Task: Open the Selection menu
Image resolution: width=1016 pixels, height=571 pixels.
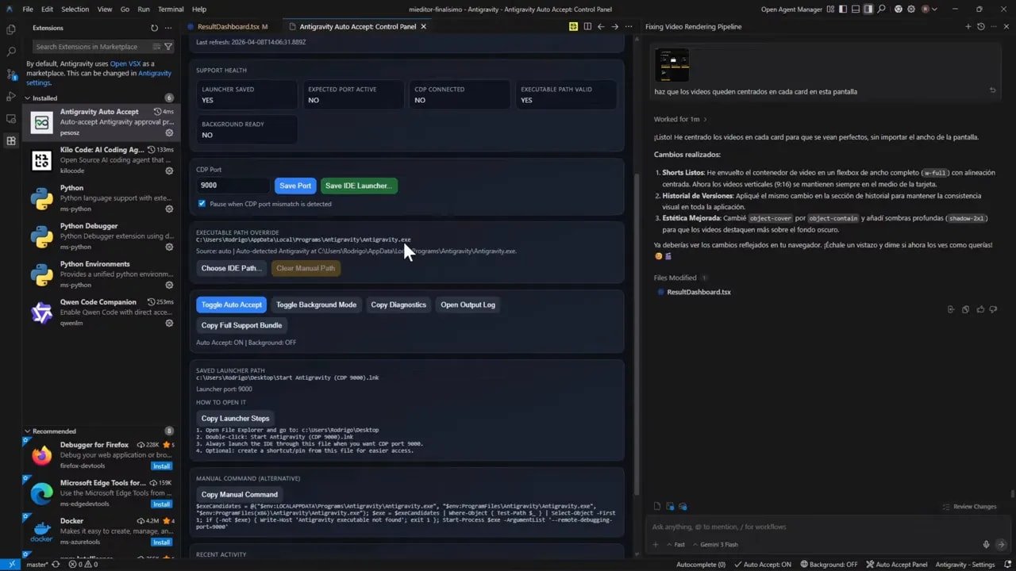Action: click(x=75, y=10)
